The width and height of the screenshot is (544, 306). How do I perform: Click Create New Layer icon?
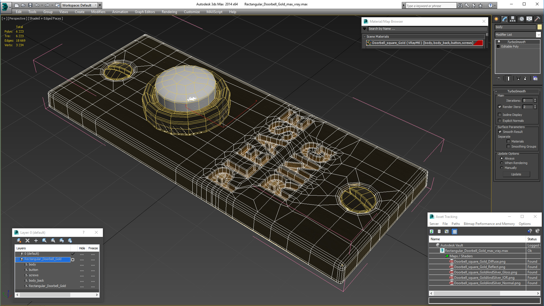pos(19,241)
